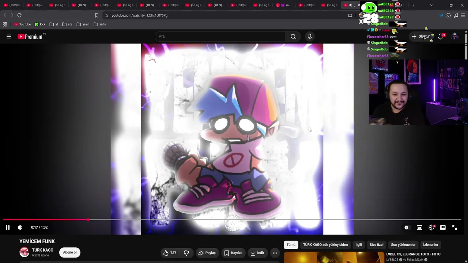Viewport: 468px width, 263px height.
Task: Select the TÜRK KAGO adlı yükleyiciden chip
Action: [325, 245]
